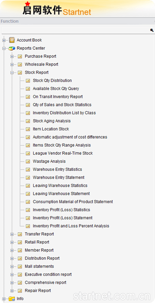Click the Account Book ledger icon
The image size is (155, 303).
tap(12, 40)
